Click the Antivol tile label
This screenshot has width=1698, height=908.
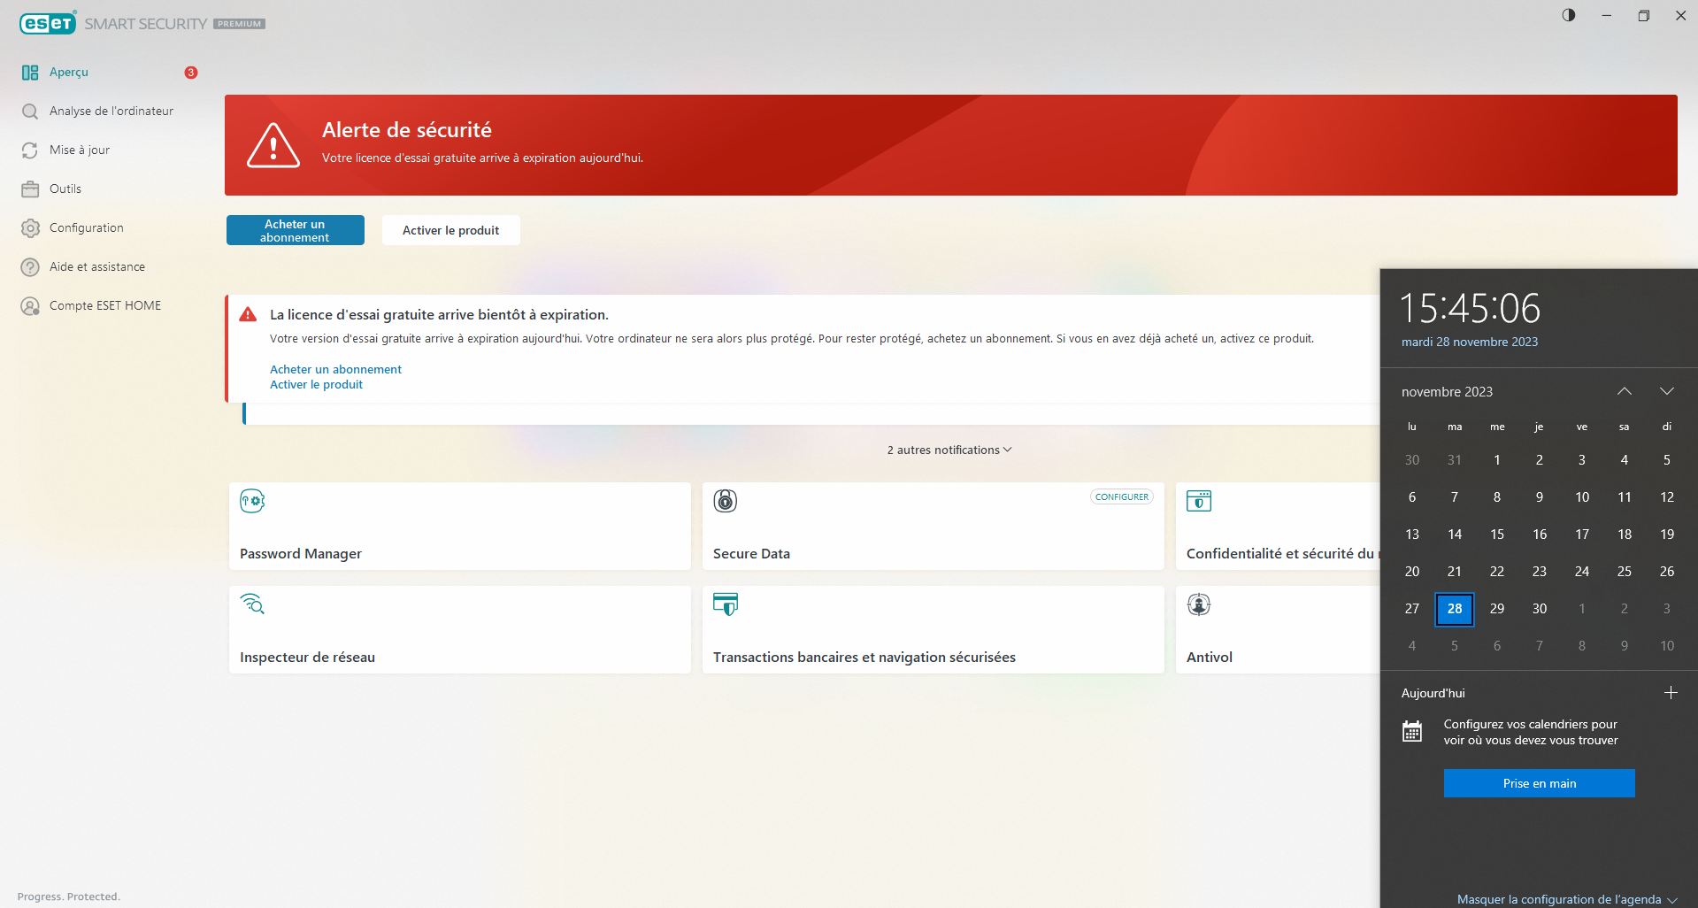[x=1210, y=658]
